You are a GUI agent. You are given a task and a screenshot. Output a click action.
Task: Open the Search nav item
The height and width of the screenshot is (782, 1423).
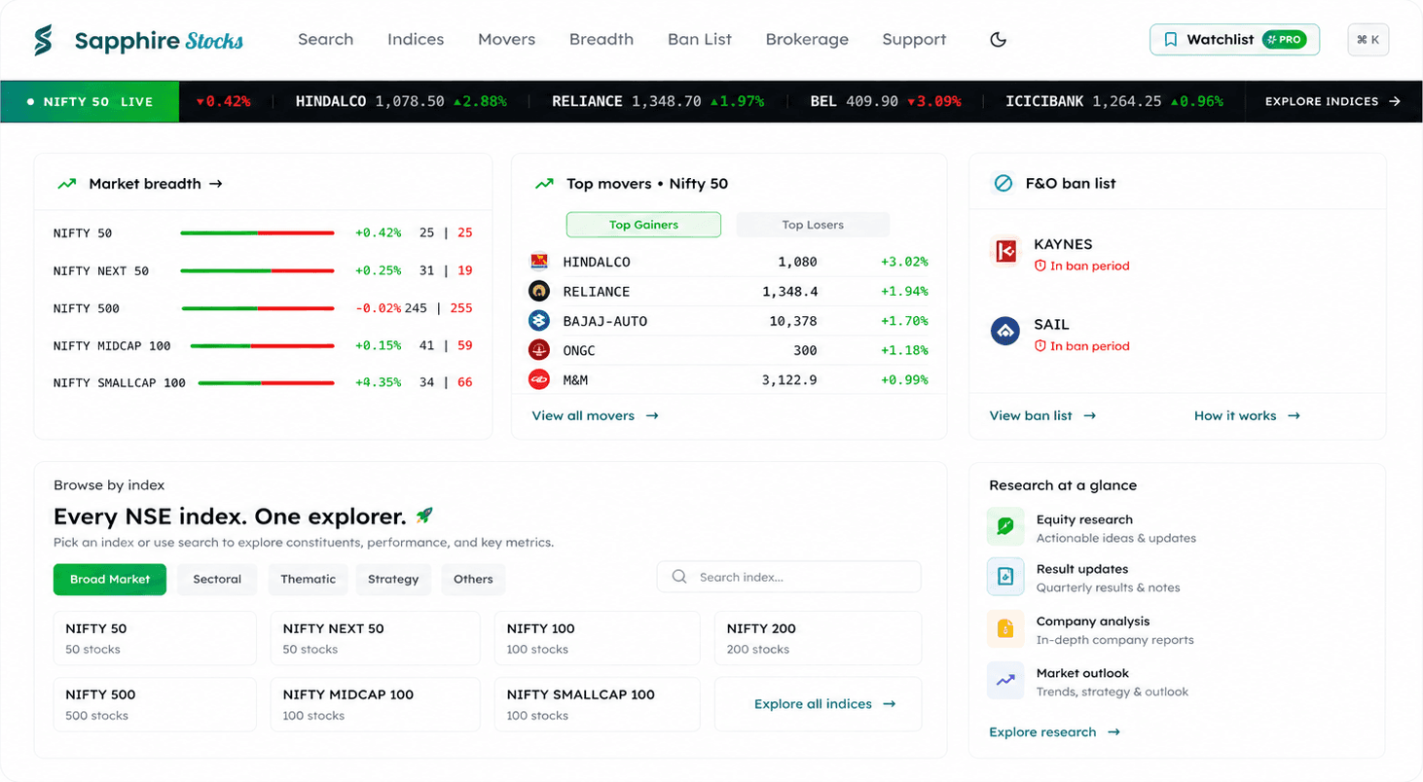[x=325, y=40]
